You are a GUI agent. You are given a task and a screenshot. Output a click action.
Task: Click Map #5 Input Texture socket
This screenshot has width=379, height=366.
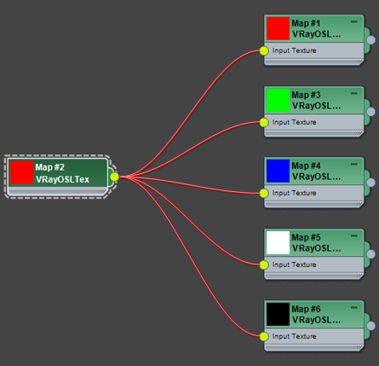264,265
